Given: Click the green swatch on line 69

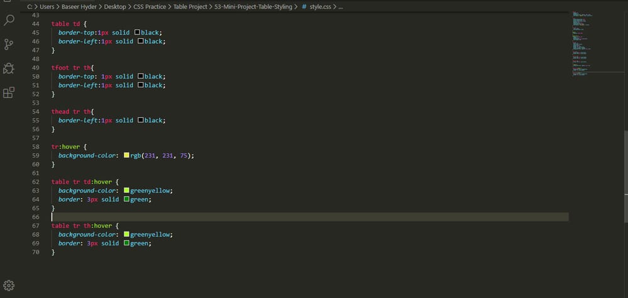Looking at the screenshot, I should (127, 243).
